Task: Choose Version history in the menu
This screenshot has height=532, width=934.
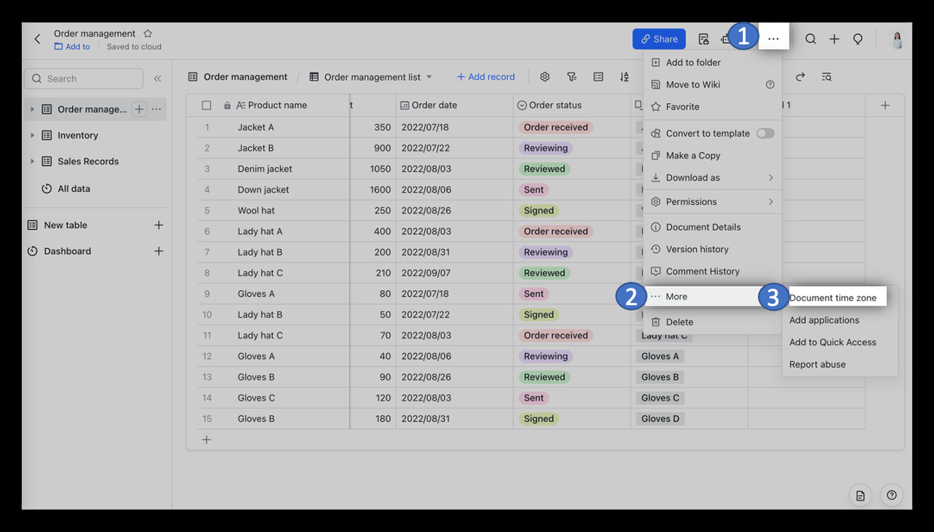Action: coord(697,249)
